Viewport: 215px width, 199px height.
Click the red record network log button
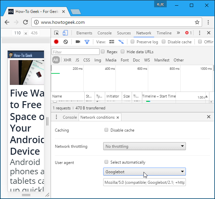tap(56, 42)
